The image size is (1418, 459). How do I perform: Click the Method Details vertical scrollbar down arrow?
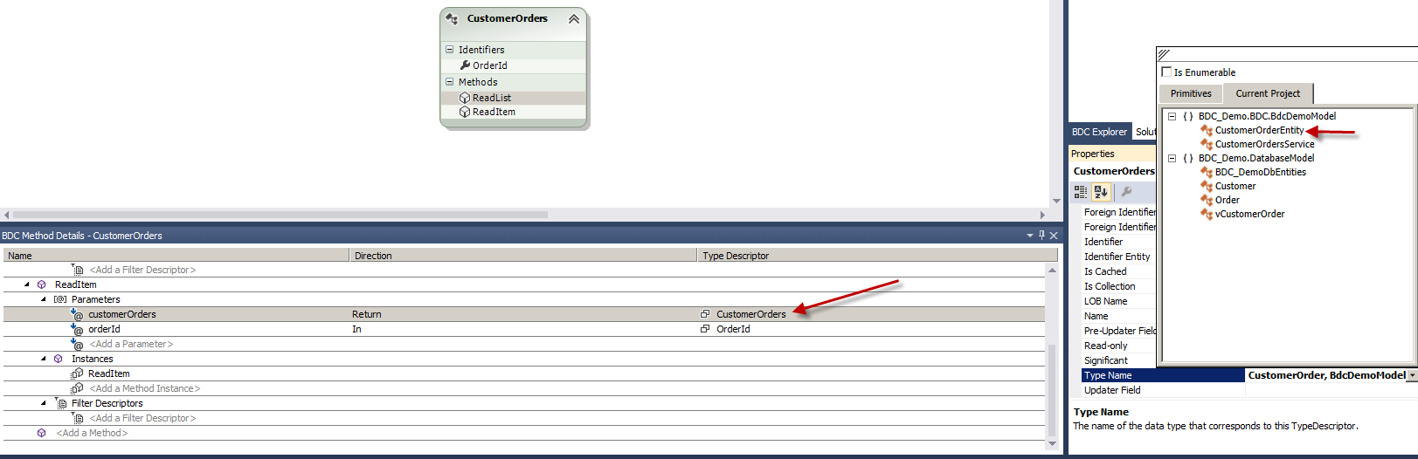1052,443
